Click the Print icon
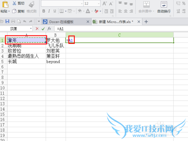 [13, 21]
